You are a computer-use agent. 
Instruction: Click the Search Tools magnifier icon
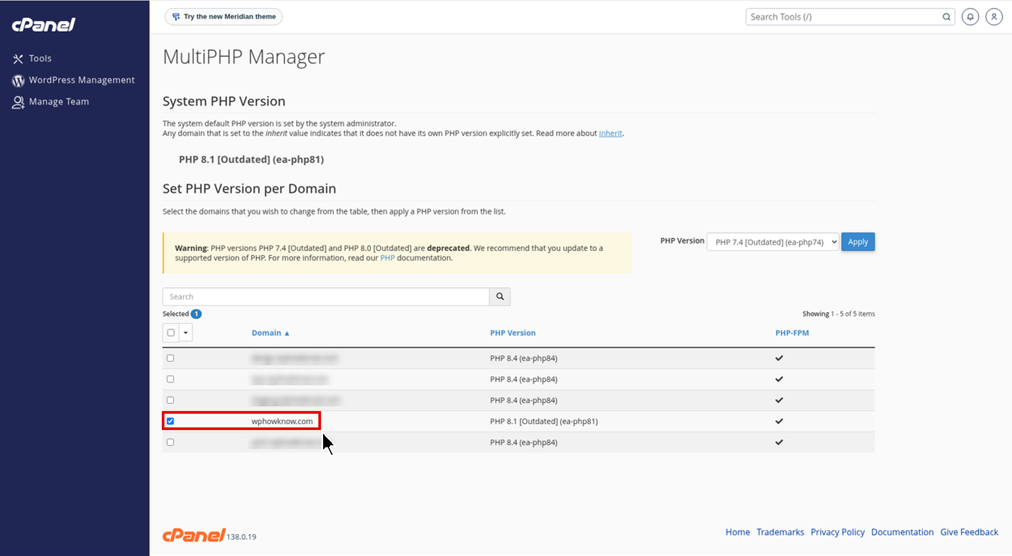(947, 17)
